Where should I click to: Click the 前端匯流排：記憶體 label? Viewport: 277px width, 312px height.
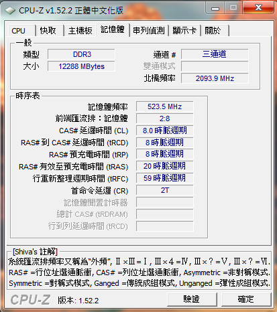click(92, 119)
